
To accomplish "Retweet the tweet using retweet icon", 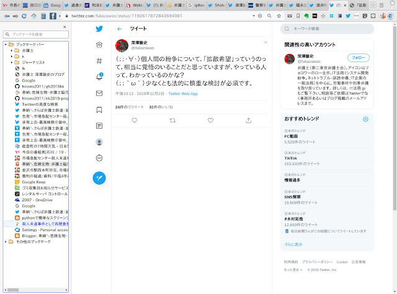I will tap(172, 121).
